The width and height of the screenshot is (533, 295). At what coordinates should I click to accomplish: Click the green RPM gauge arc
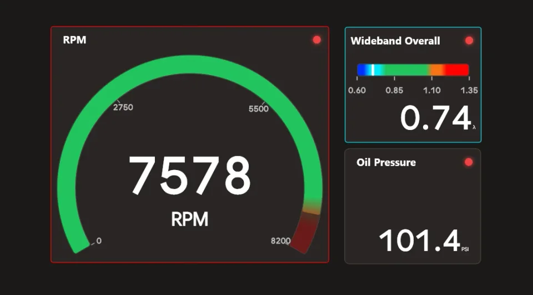click(x=189, y=64)
